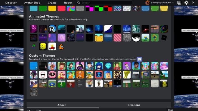Click the Search input field
Image resolution: width=198 pixels, height=111 pixels.
[x=104, y=3]
